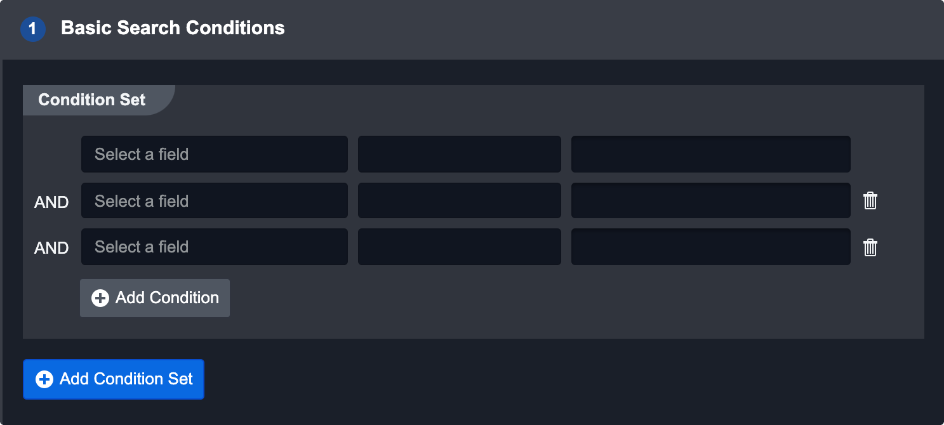Click the AND label on the third row
Image resolution: width=944 pixels, height=425 pixels.
click(51, 248)
